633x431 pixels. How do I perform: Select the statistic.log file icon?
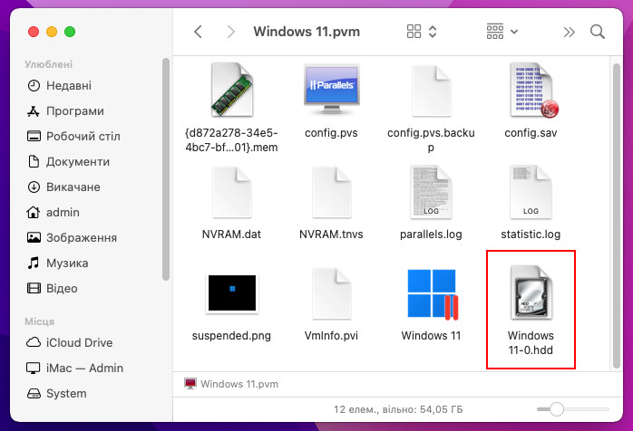tap(531, 192)
